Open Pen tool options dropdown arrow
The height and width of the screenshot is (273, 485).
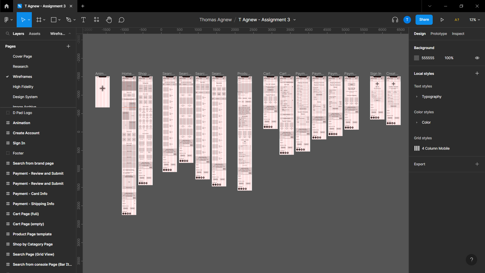(75, 20)
